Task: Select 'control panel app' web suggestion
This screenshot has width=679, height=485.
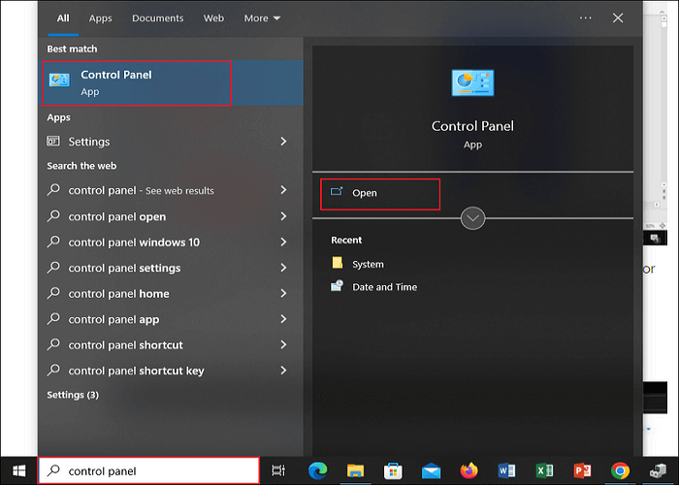Action: point(113,319)
